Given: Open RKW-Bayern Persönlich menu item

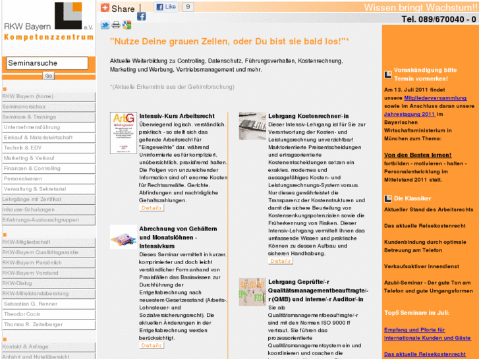Looking at the screenshot, I should pos(49,263).
